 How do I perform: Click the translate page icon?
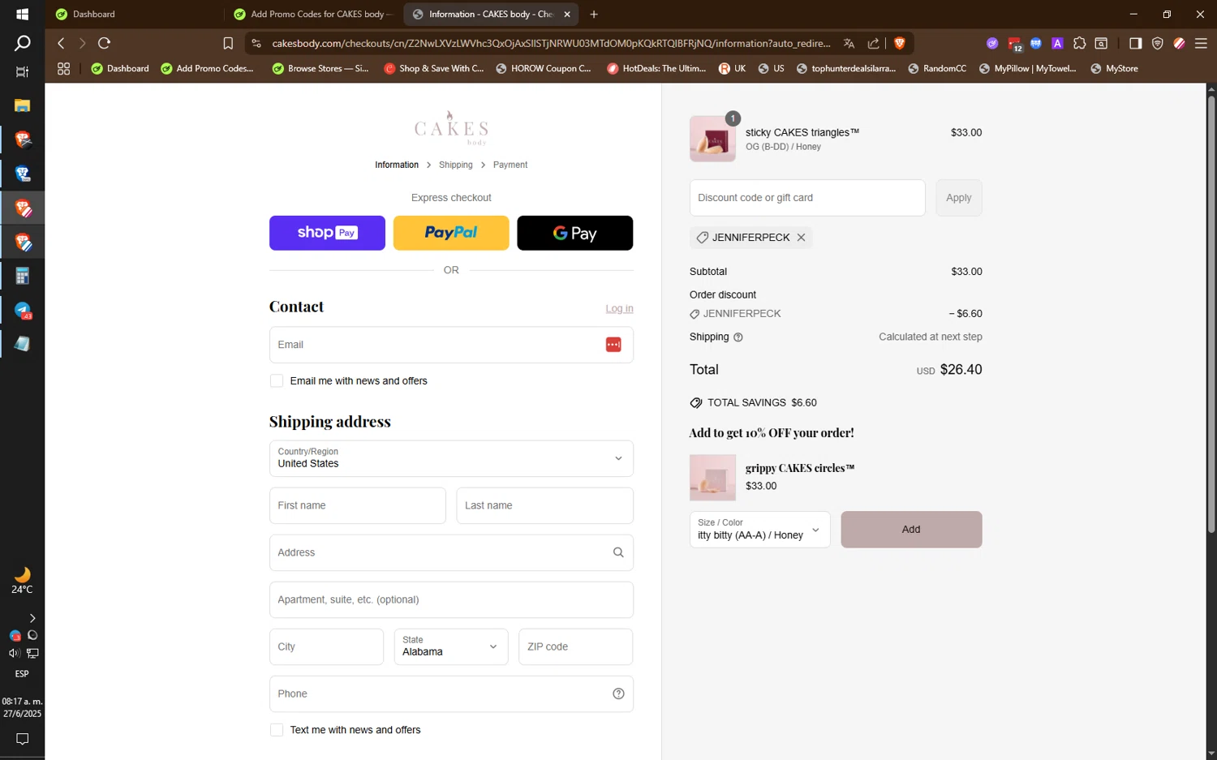pyautogui.click(x=849, y=43)
